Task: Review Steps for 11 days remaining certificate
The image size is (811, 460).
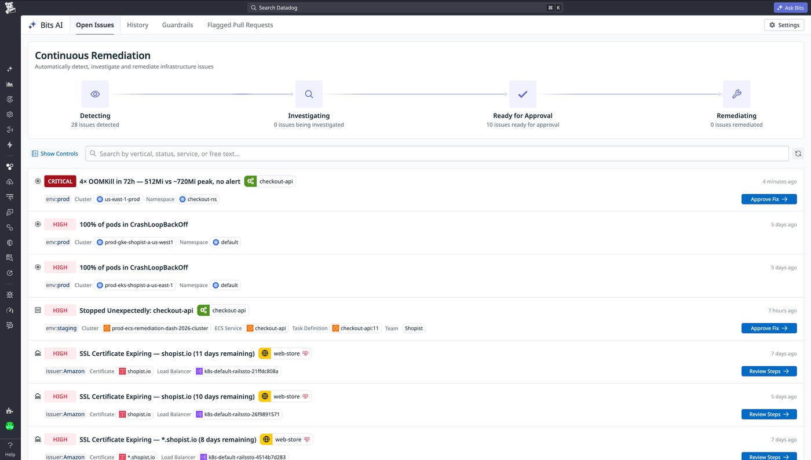Action: [769, 371]
